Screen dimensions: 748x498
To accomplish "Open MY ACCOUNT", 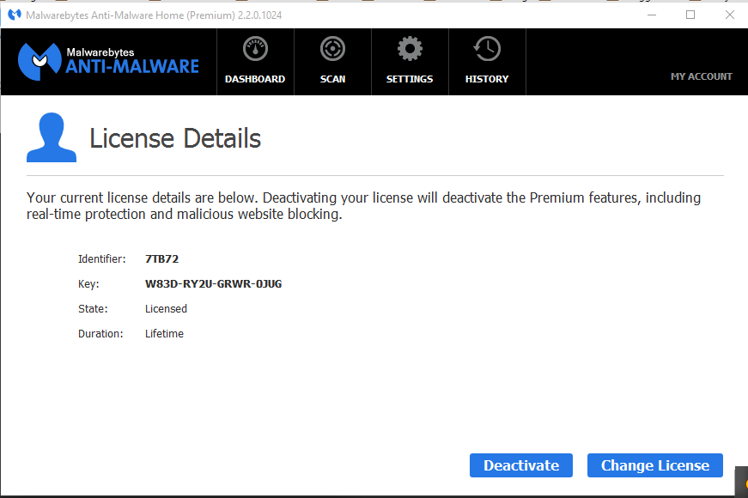I will pos(702,76).
